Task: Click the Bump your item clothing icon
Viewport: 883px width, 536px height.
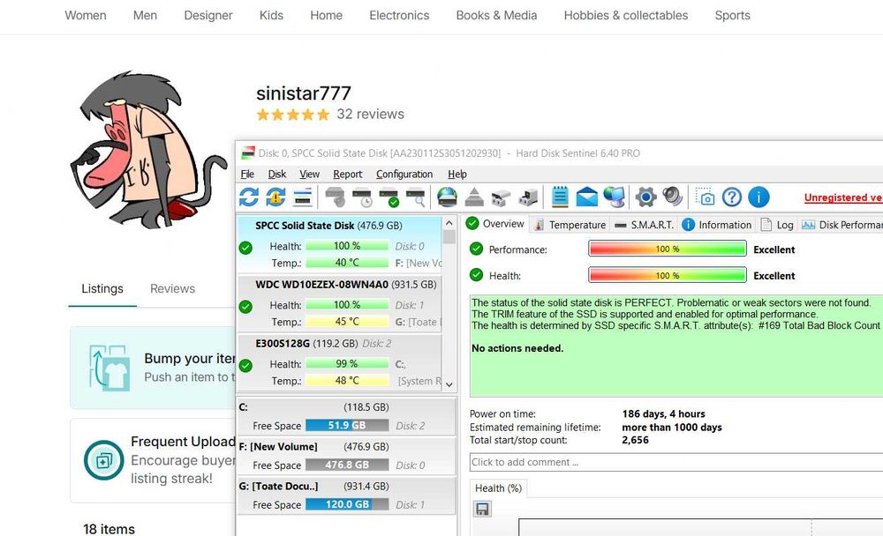Action: [x=109, y=368]
